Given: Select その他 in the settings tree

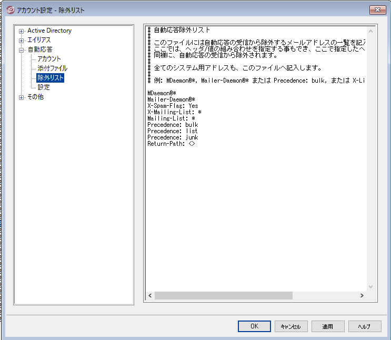Looking at the screenshot, I should [x=35, y=97].
